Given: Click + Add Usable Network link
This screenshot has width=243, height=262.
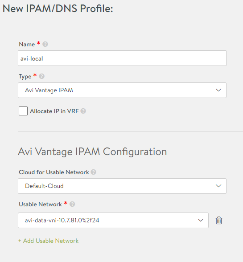Looking at the screenshot, I should (x=48, y=241).
